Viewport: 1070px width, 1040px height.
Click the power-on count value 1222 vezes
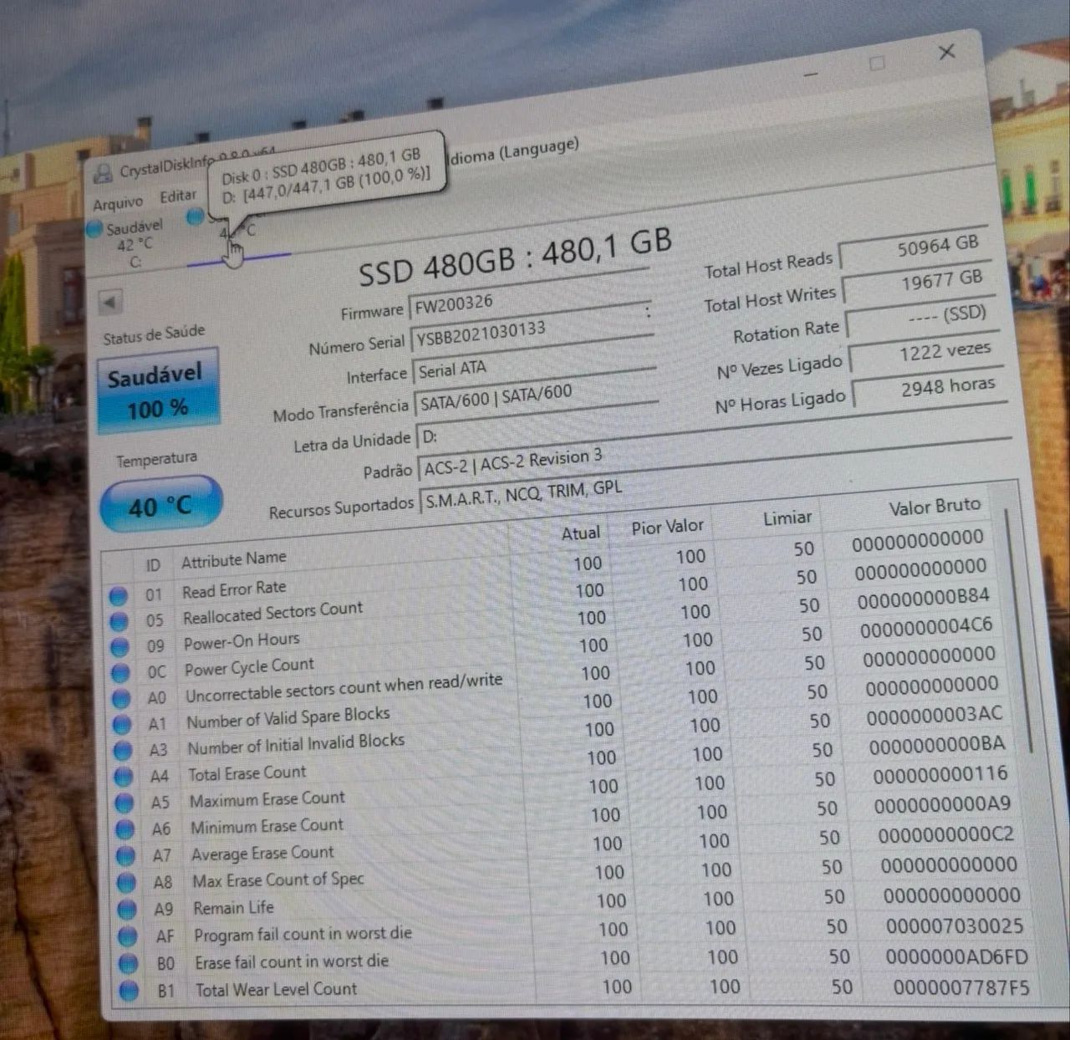(x=926, y=353)
